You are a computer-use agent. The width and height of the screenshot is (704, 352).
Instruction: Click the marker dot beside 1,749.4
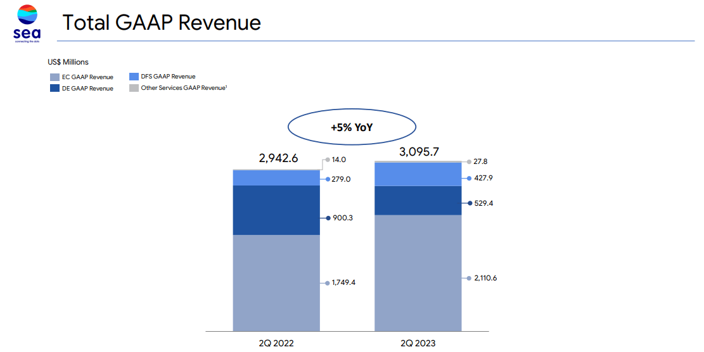click(328, 284)
